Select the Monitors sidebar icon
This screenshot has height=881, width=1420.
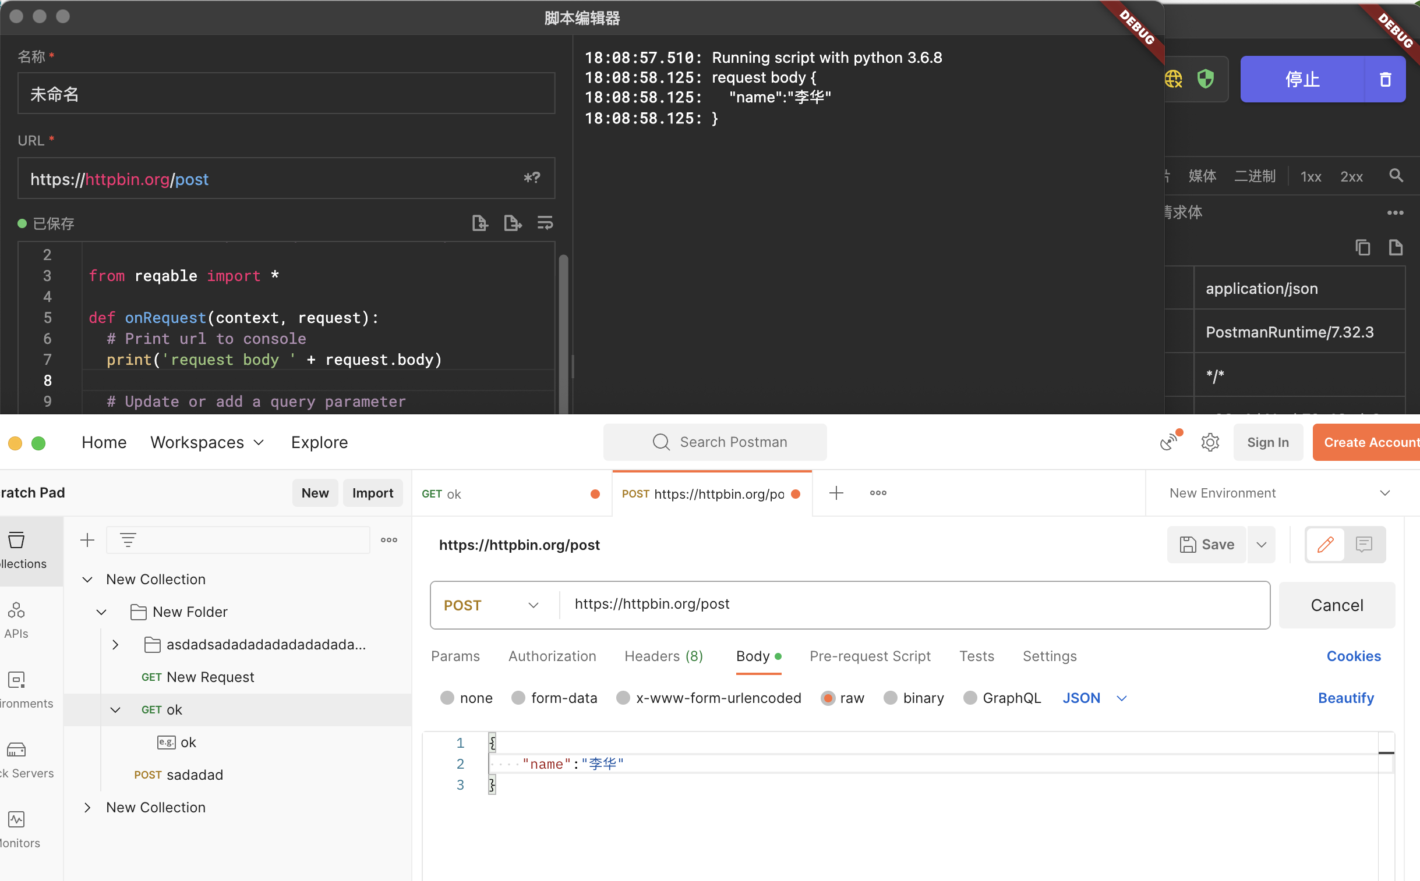(16, 820)
